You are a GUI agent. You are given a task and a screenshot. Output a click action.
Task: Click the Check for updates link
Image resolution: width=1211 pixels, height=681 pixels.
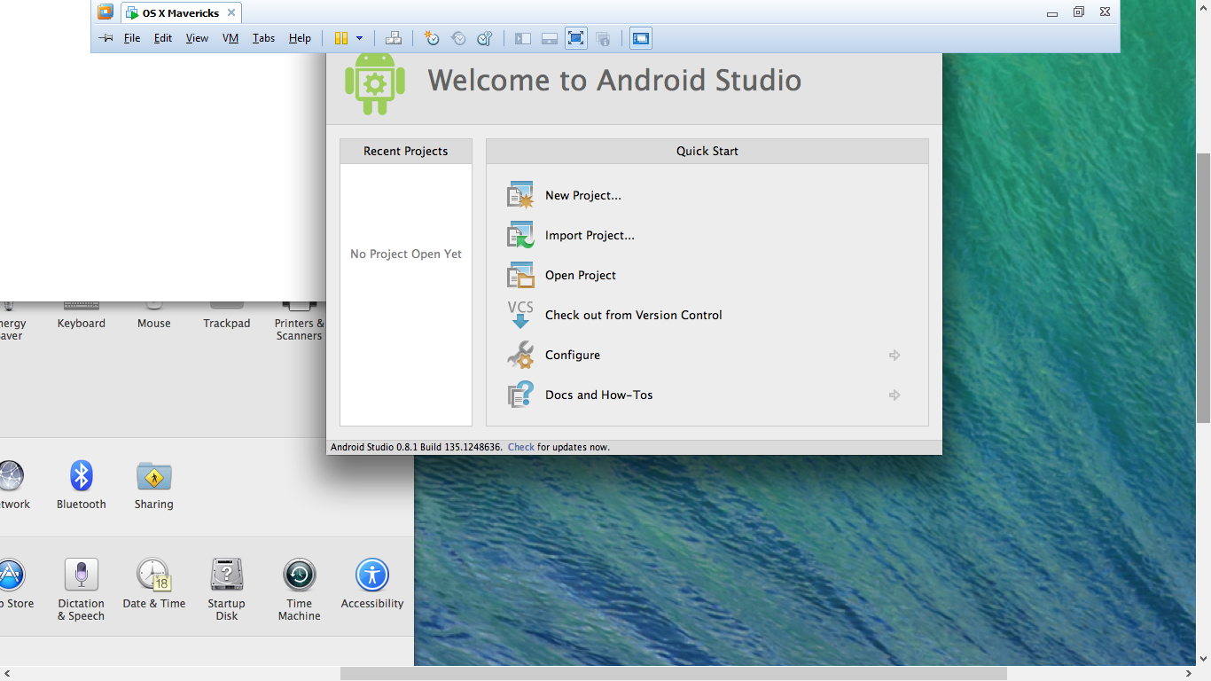point(521,447)
